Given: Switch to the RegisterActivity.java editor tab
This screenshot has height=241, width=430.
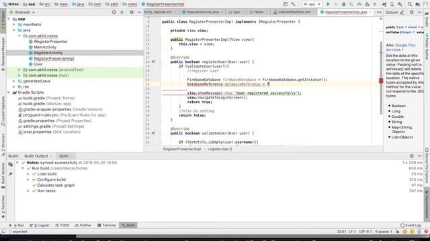Looking at the screenshot, I should click(x=203, y=12).
